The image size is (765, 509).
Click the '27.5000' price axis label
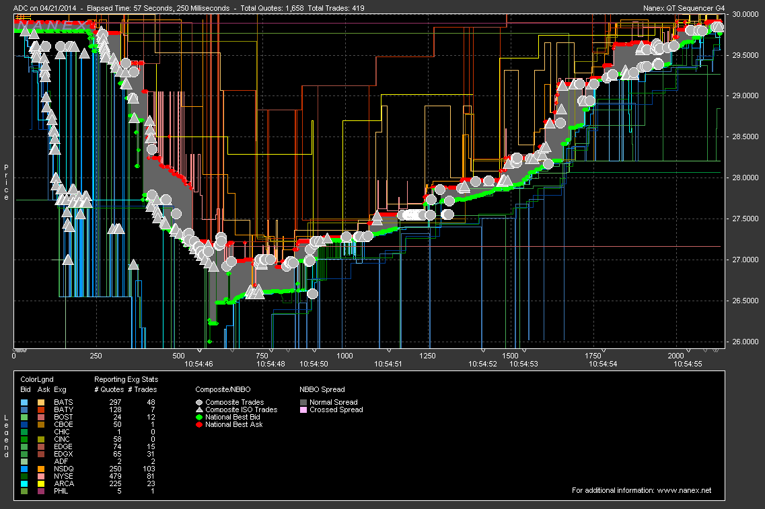tap(745, 219)
